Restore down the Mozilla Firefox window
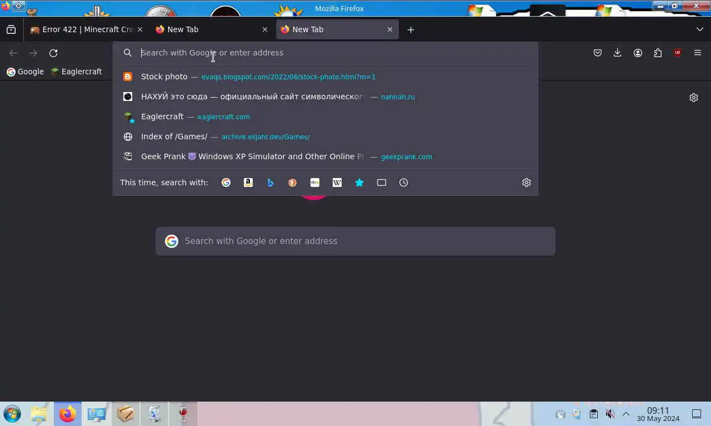This screenshot has height=426, width=711. click(x=675, y=6)
